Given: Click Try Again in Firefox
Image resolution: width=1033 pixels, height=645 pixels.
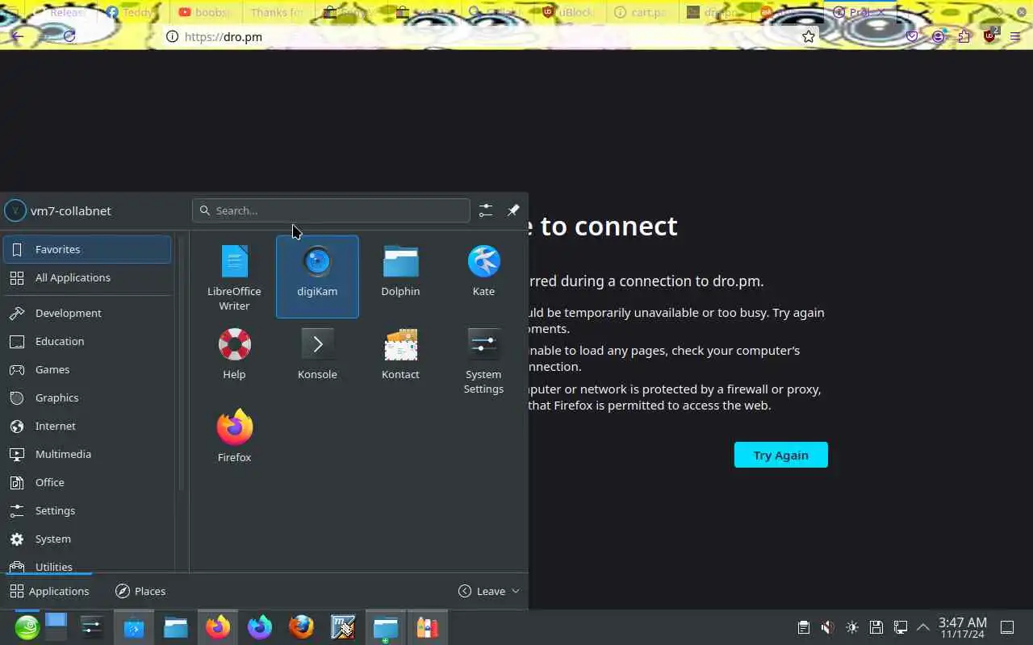Looking at the screenshot, I should coord(781,455).
